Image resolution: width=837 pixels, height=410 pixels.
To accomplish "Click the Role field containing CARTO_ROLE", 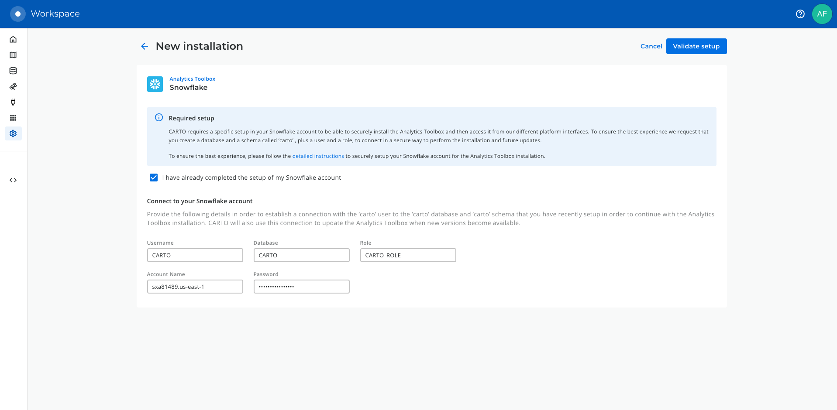I will [408, 255].
